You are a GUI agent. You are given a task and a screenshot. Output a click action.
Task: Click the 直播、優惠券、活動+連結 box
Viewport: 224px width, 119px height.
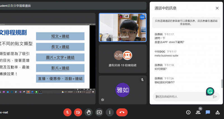(60, 79)
